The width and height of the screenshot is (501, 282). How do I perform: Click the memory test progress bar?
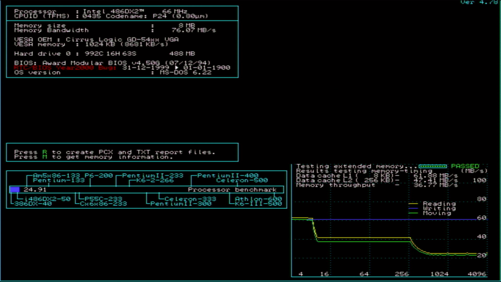(x=433, y=166)
